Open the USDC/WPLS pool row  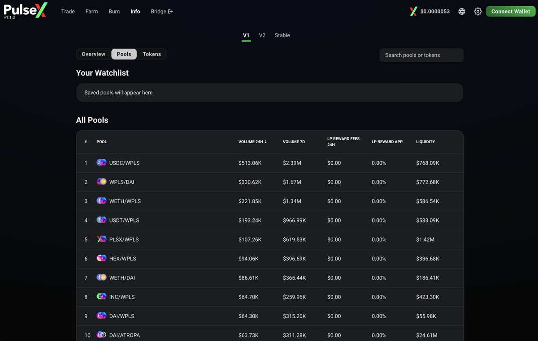pyautogui.click(x=269, y=163)
